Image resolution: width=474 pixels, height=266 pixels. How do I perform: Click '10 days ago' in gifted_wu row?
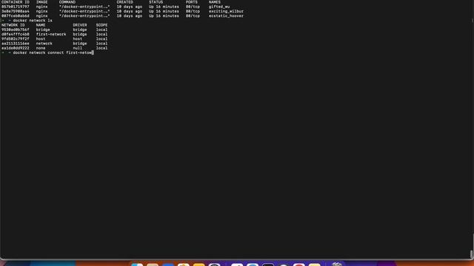130,7
